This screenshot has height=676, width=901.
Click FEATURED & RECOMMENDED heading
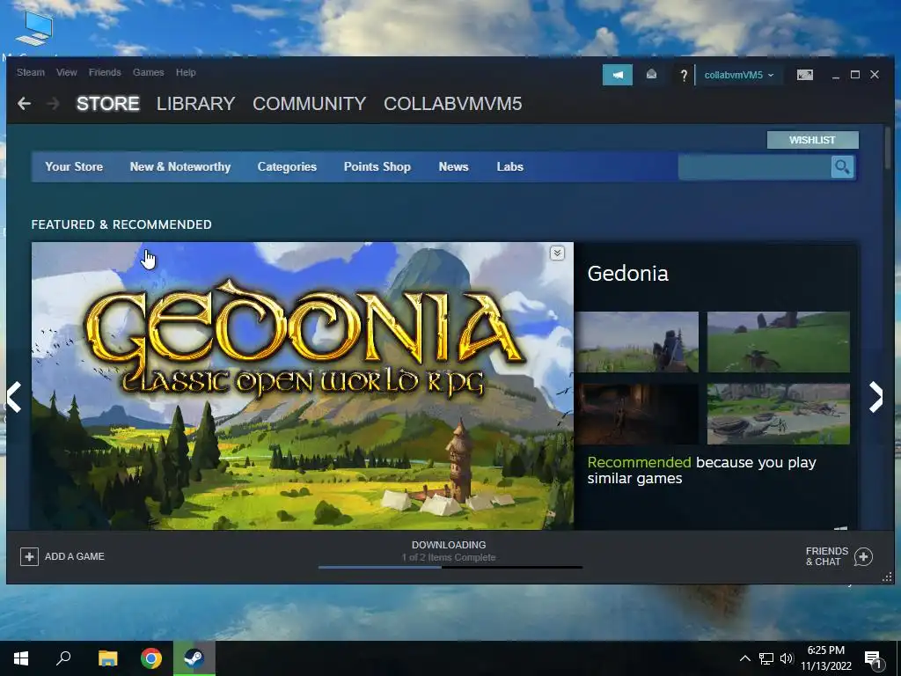pos(121,224)
